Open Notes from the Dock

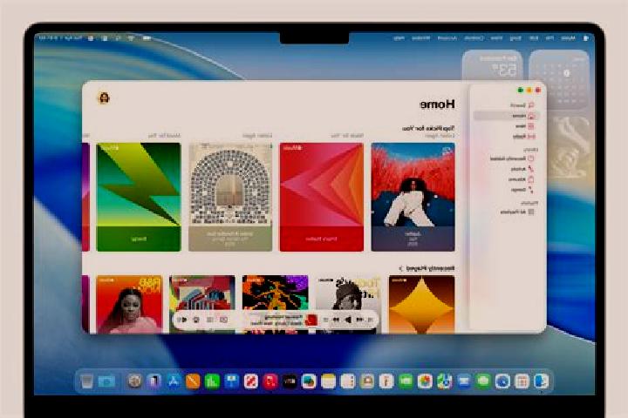pyautogui.click(x=329, y=381)
